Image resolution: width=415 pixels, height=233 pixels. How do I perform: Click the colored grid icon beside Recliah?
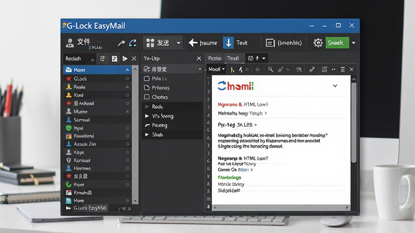pos(103,59)
